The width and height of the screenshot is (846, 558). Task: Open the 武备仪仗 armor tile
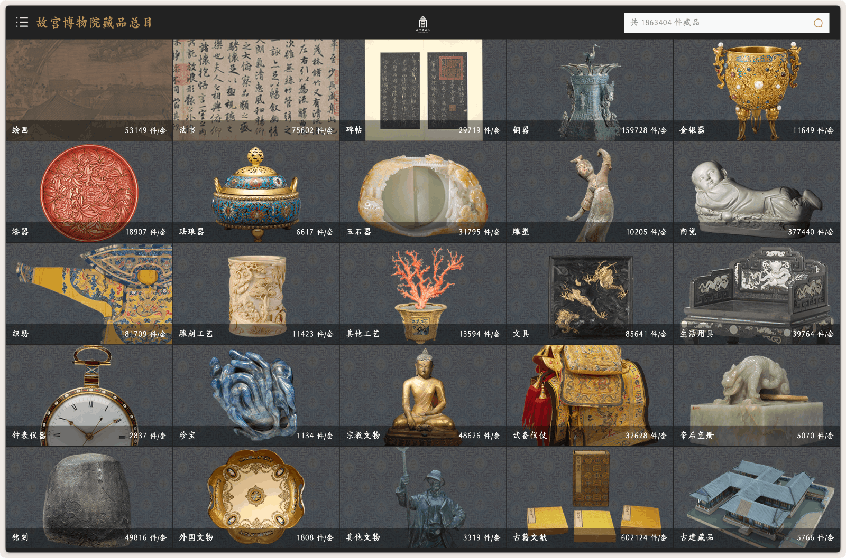point(590,396)
